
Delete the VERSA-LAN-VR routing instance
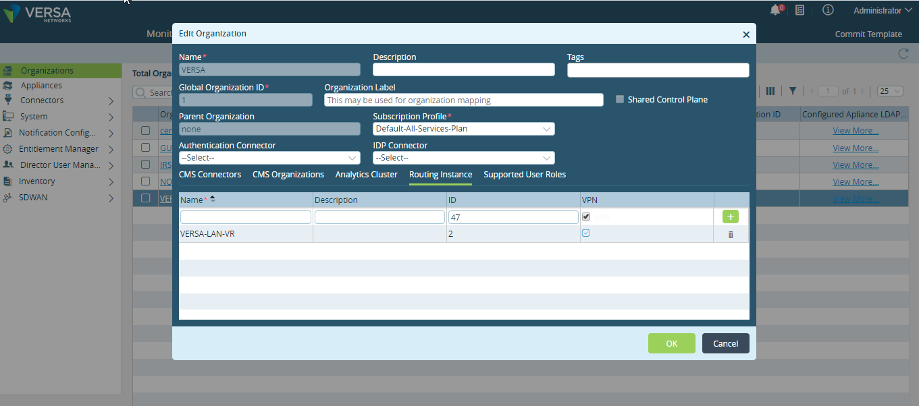point(731,235)
